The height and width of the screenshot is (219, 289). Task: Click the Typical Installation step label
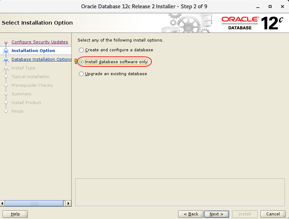(x=30, y=77)
